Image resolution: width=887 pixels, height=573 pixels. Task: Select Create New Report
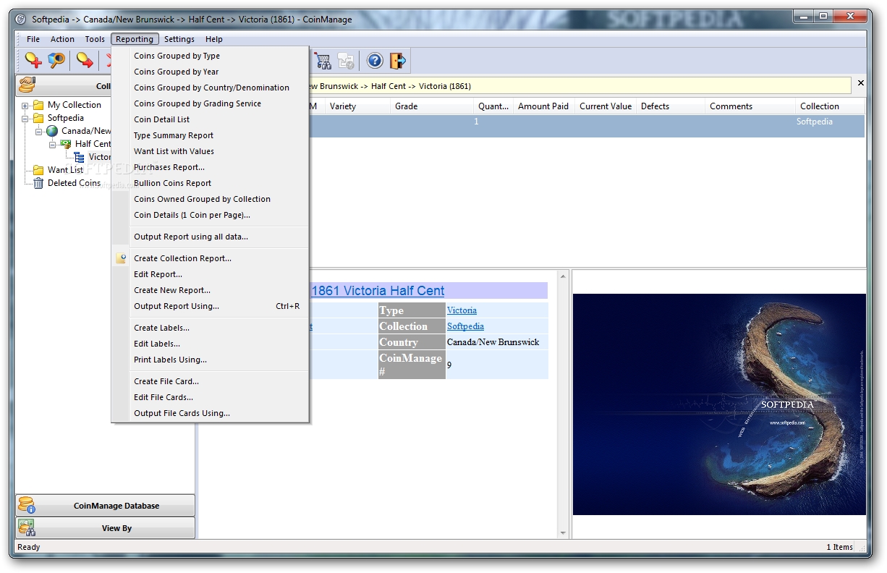coord(211,290)
